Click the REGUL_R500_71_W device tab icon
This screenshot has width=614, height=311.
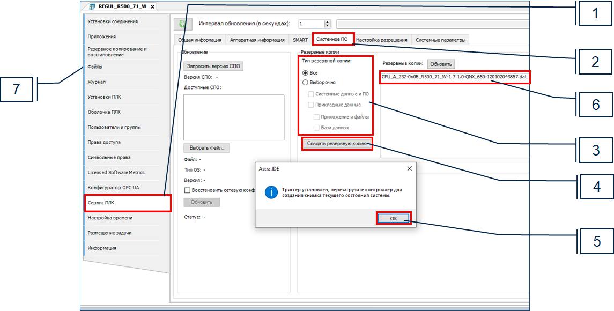tap(91, 6)
